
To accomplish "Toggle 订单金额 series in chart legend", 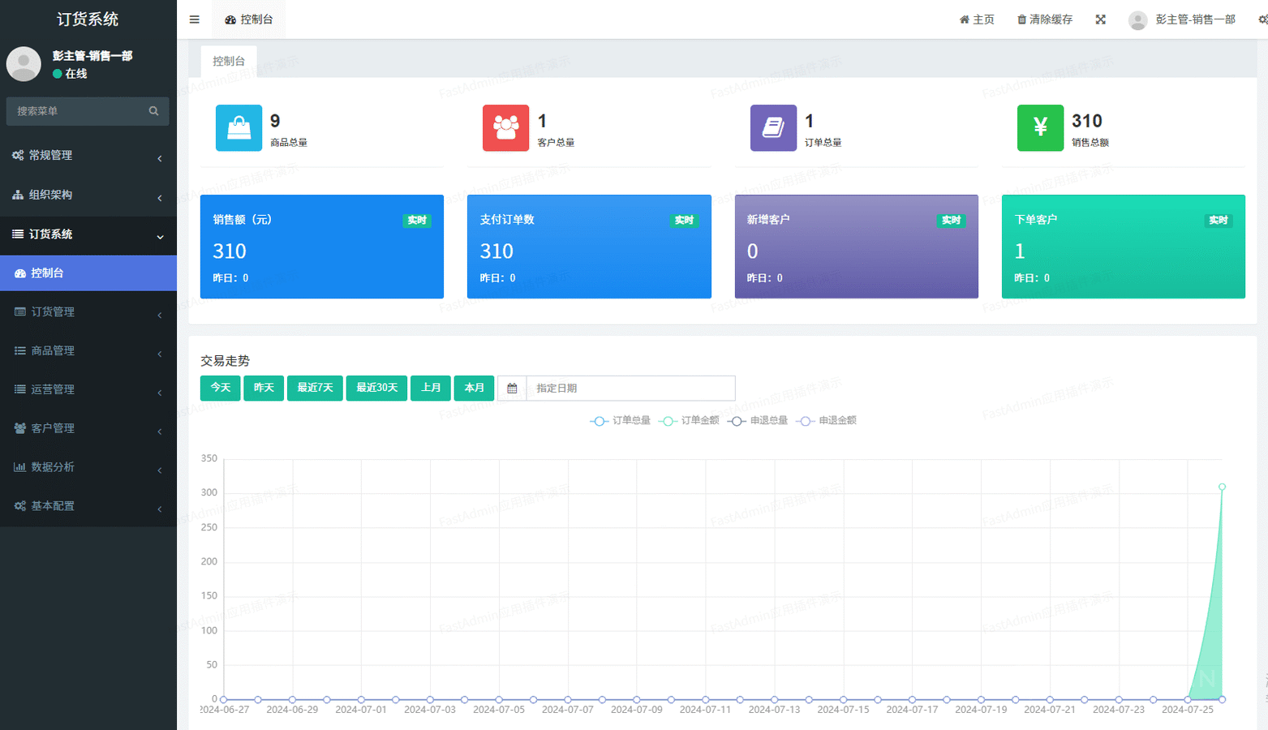I will pyautogui.click(x=690, y=421).
